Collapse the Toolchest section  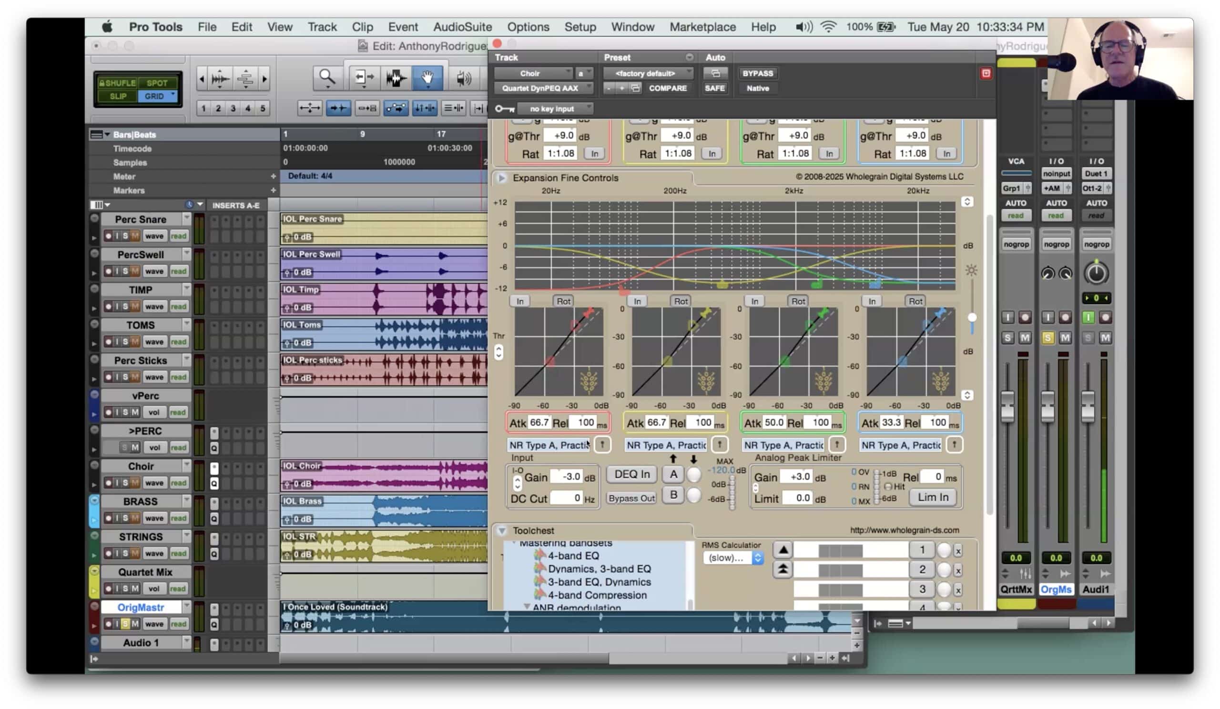point(501,530)
